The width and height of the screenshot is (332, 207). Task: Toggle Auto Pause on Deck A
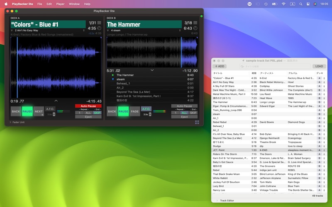(88, 106)
